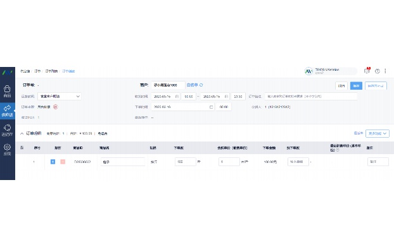Go to the second breadcrumb item 订单
Image resolution: width=394 pixels, height=247 pixels.
[37, 71]
